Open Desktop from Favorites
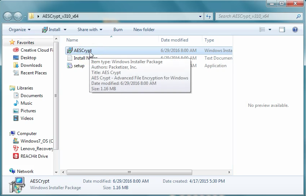 coord(28,58)
